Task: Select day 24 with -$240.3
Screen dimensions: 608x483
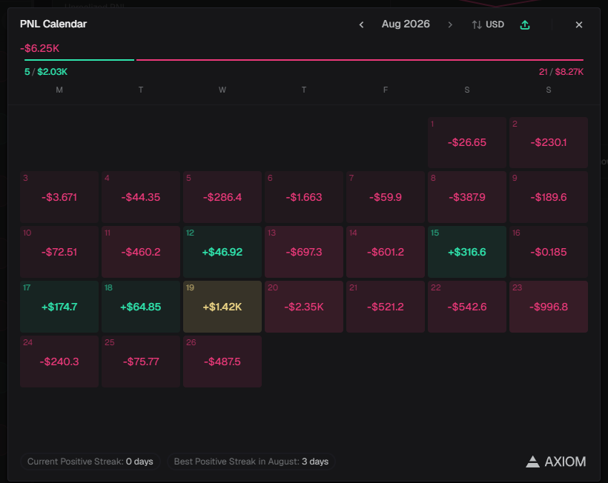Action: (x=59, y=362)
